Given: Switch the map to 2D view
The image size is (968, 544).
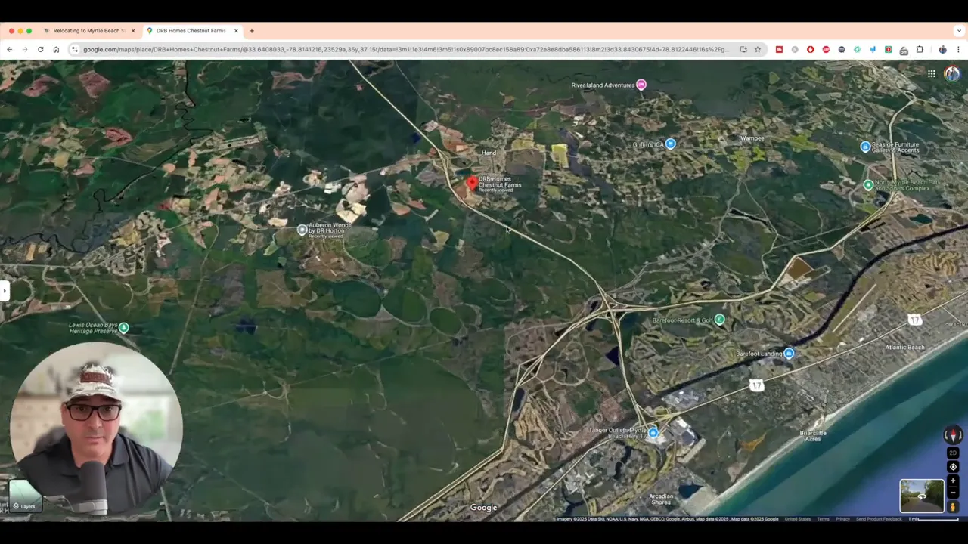Looking at the screenshot, I should point(953,453).
